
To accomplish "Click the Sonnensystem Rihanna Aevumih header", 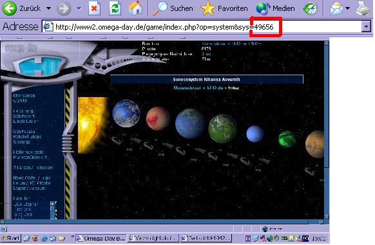I will 206,79.
